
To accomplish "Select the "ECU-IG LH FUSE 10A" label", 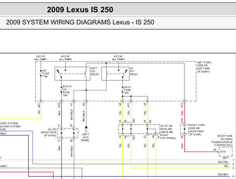I will 67,91.
